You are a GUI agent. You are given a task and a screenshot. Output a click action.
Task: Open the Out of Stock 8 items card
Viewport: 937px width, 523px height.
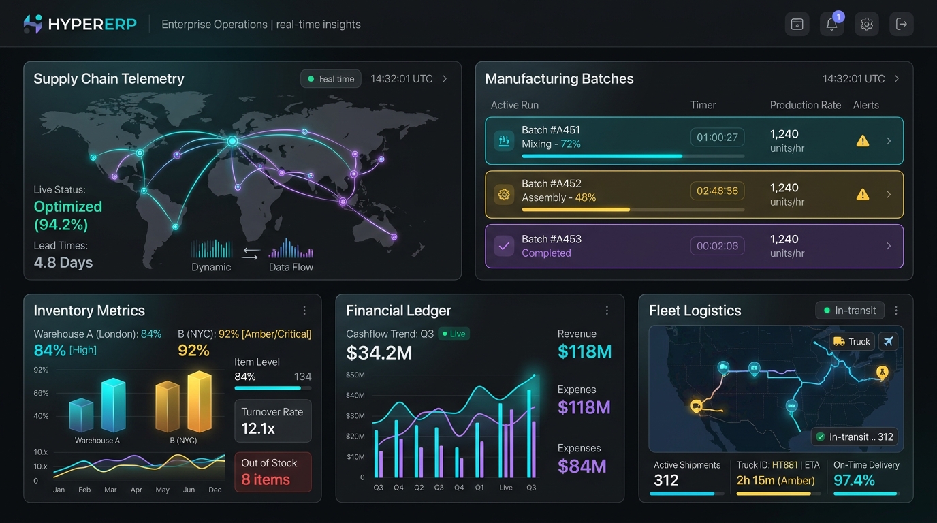point(273,472)
